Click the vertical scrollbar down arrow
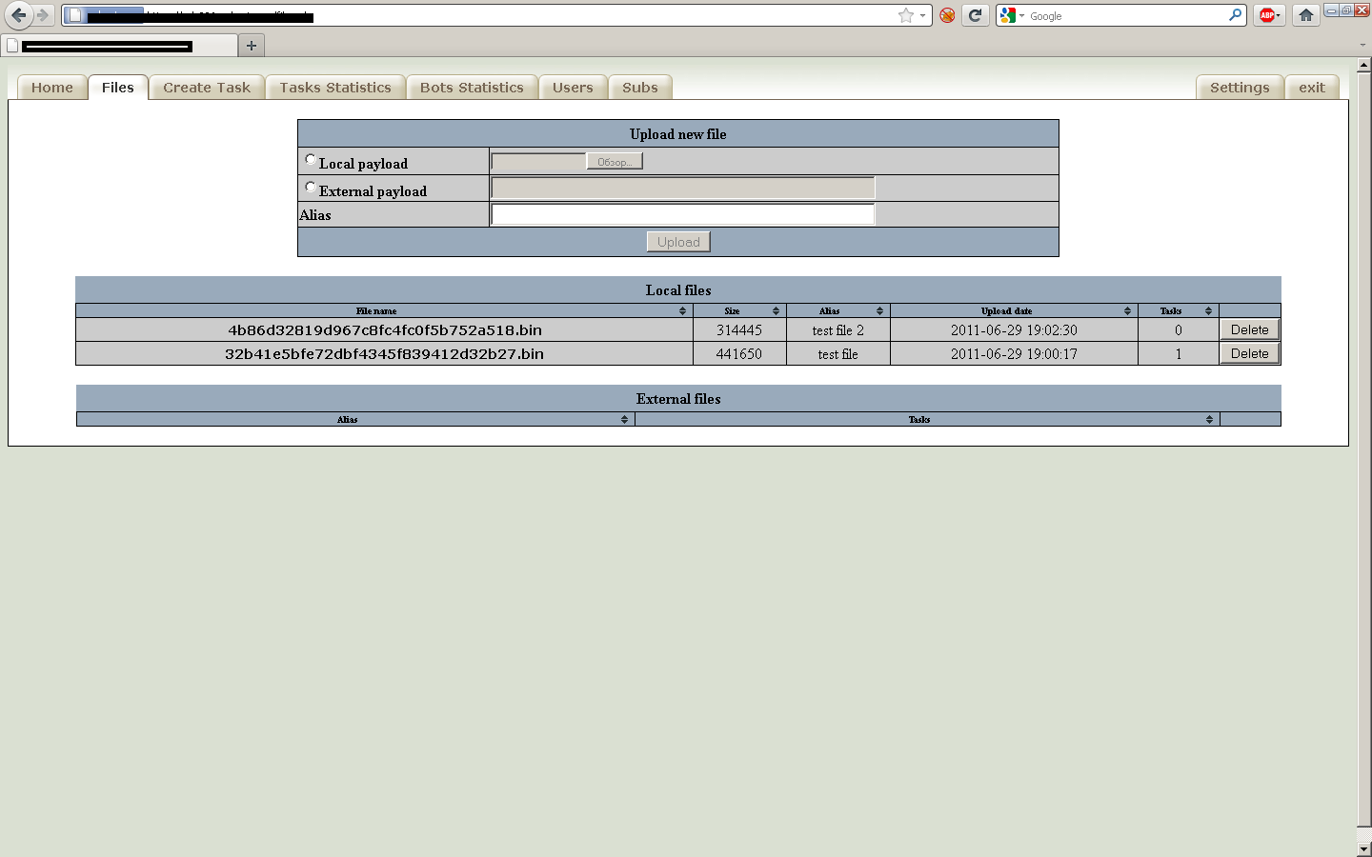Screen dimensions: 1372x857 (1363, 848)
